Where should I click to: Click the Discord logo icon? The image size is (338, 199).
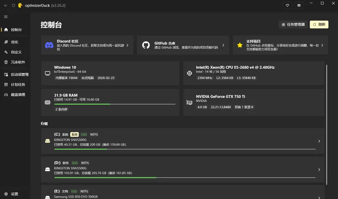(49, 45)
